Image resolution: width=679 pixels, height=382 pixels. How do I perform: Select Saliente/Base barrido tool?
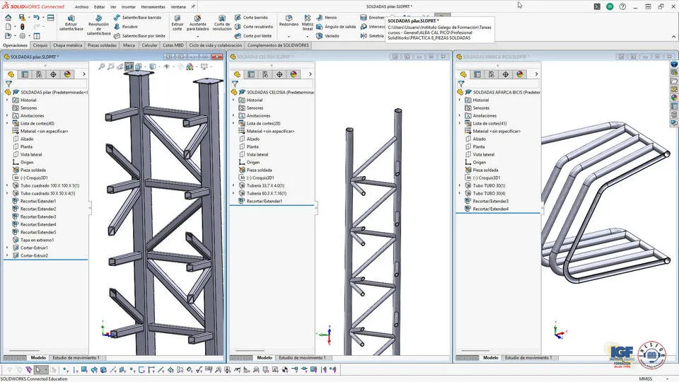coord(137,17)
